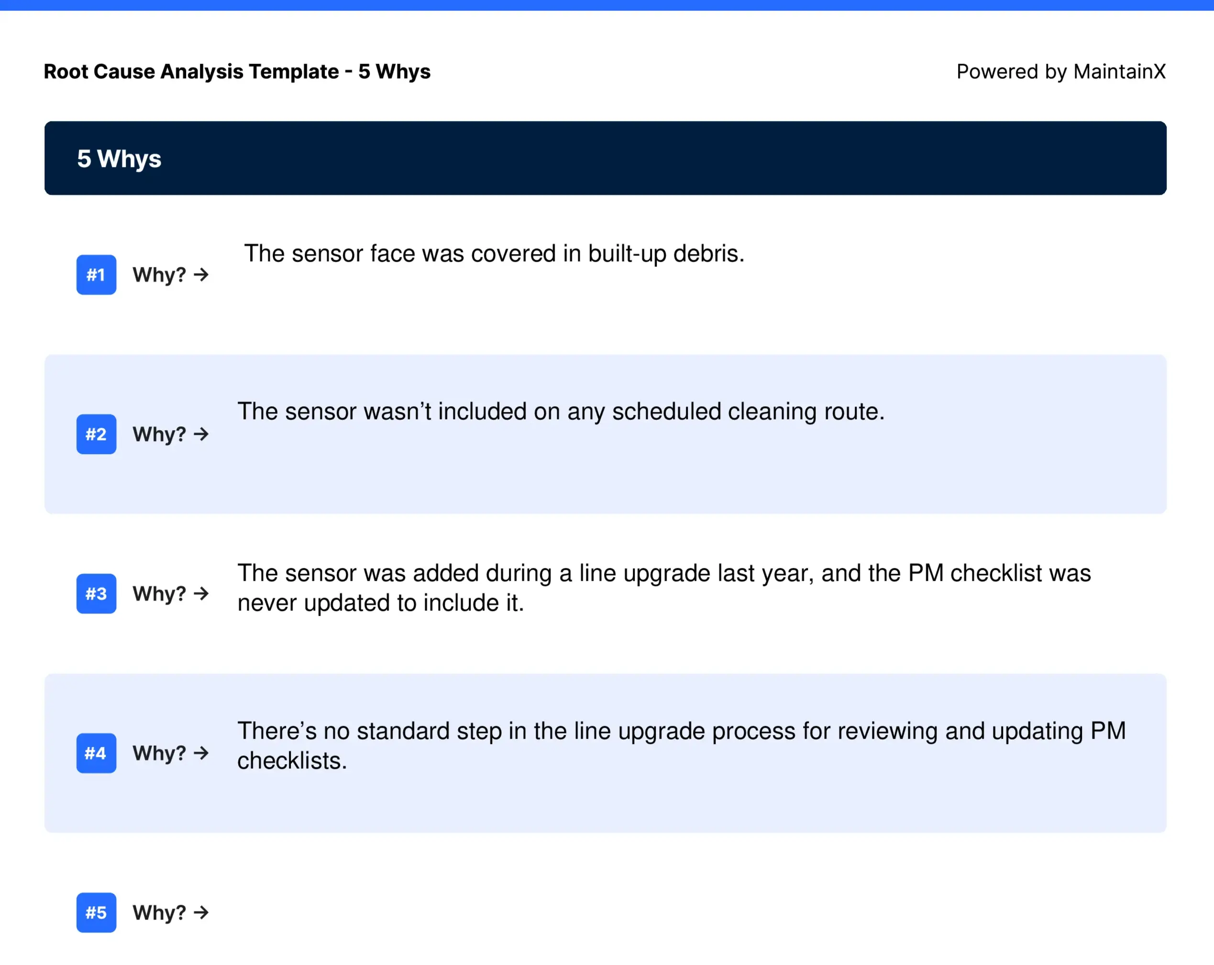Viewport: 1214px width, 965px height.
Task: Click the arrow next to #1 Why?
Action: (201, 275)
